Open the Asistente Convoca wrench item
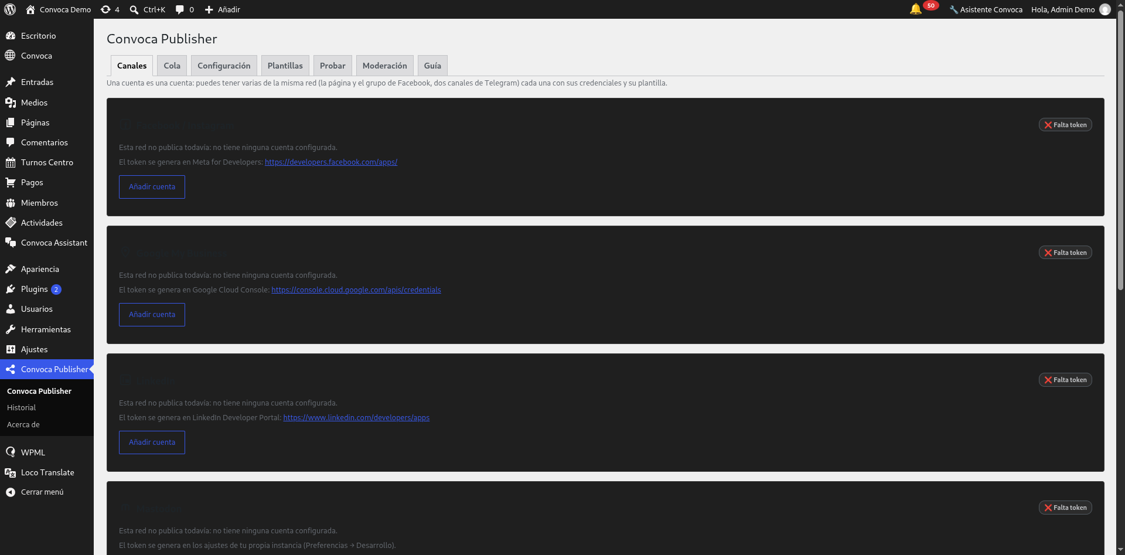Screen dimensions: 1125x555 [986, 9]
